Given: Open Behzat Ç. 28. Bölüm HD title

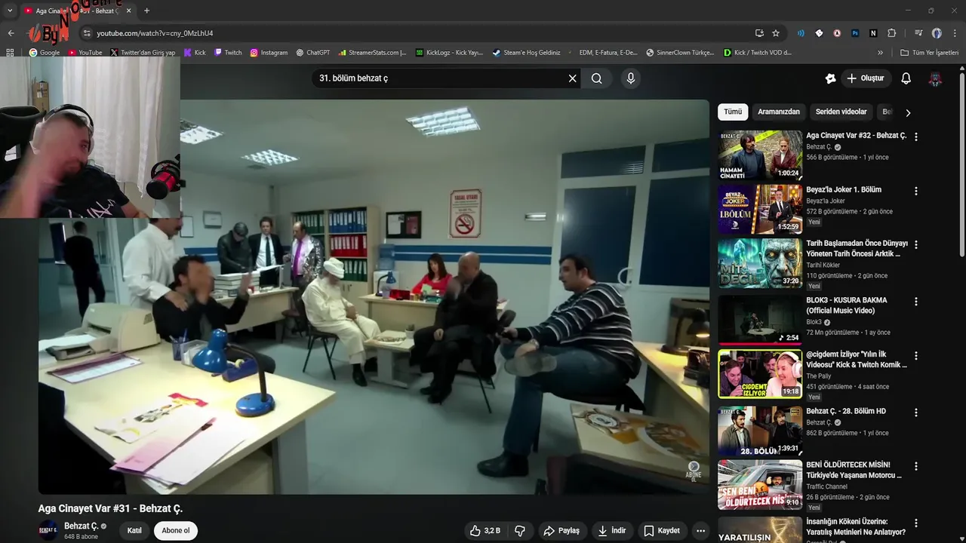Looking at the screenshot, I should 846,411.
